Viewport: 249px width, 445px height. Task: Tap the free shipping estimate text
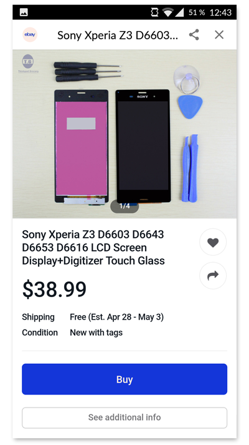[x=116, y=316]
